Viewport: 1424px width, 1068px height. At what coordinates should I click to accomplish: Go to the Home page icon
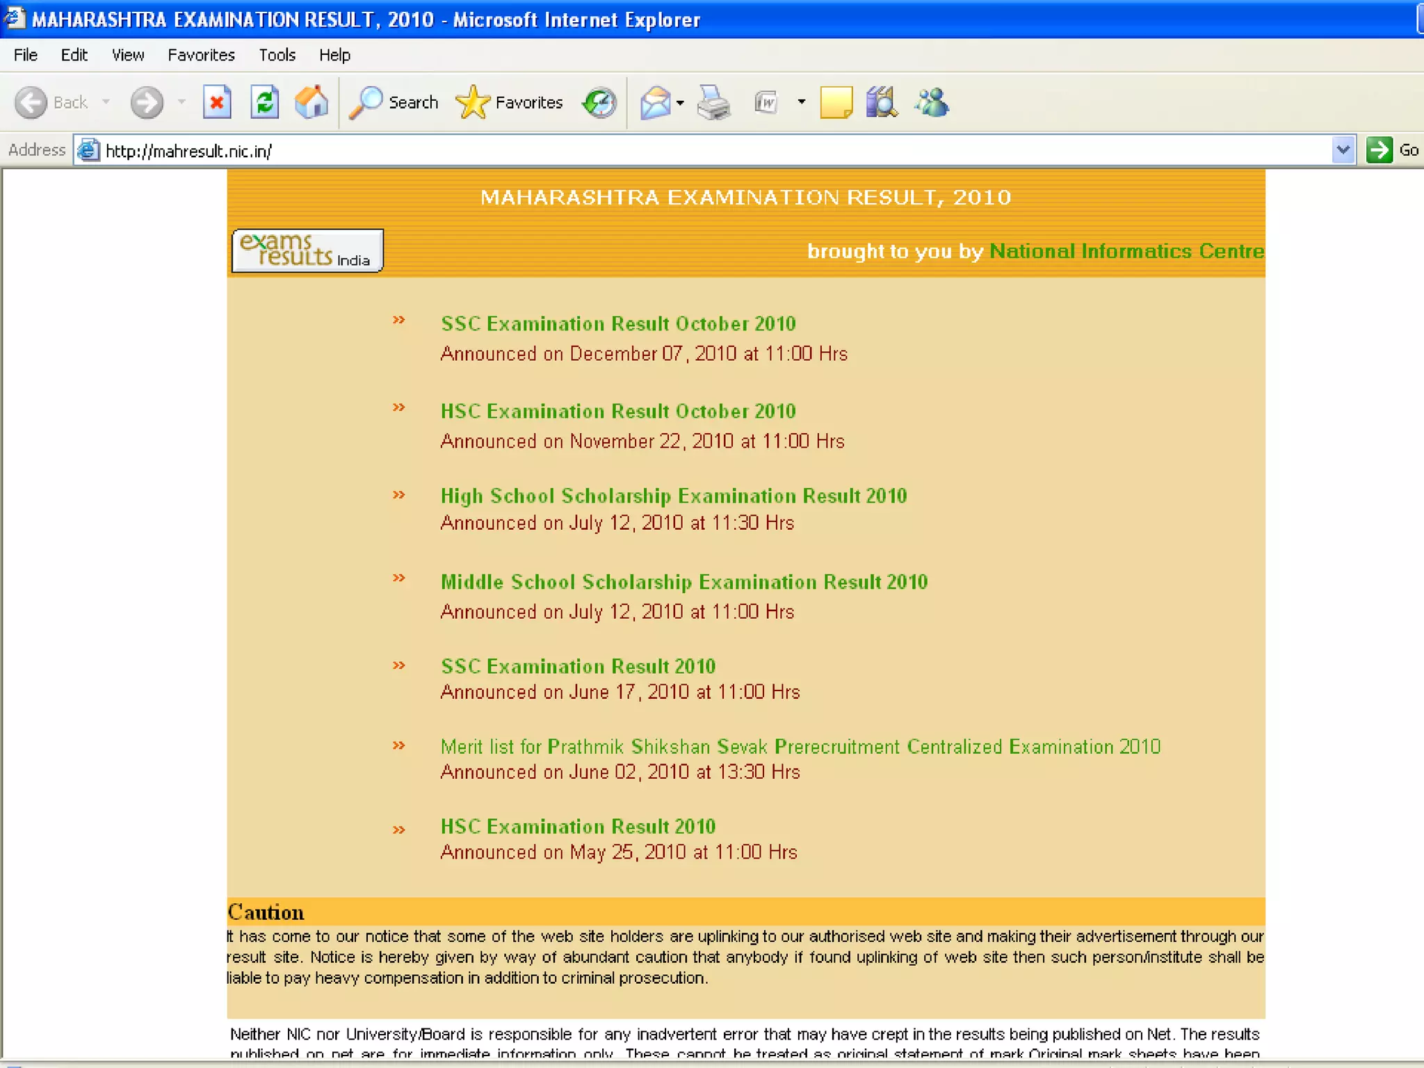pos(311,103)
